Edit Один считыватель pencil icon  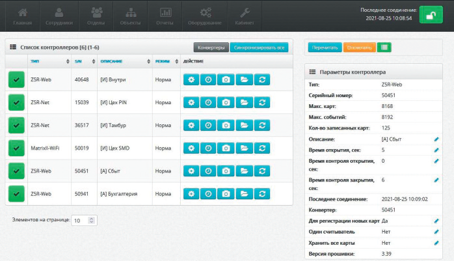coord(436,232)
